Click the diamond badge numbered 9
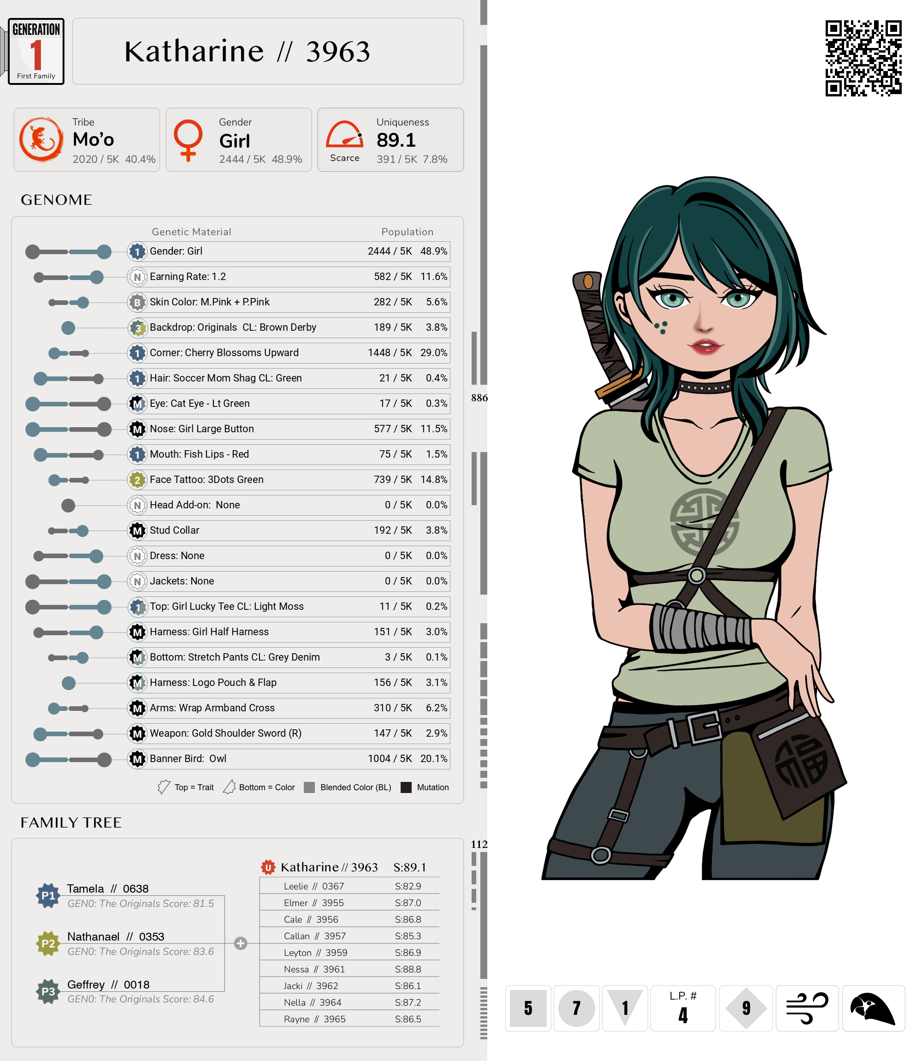 pos(745,1007)
